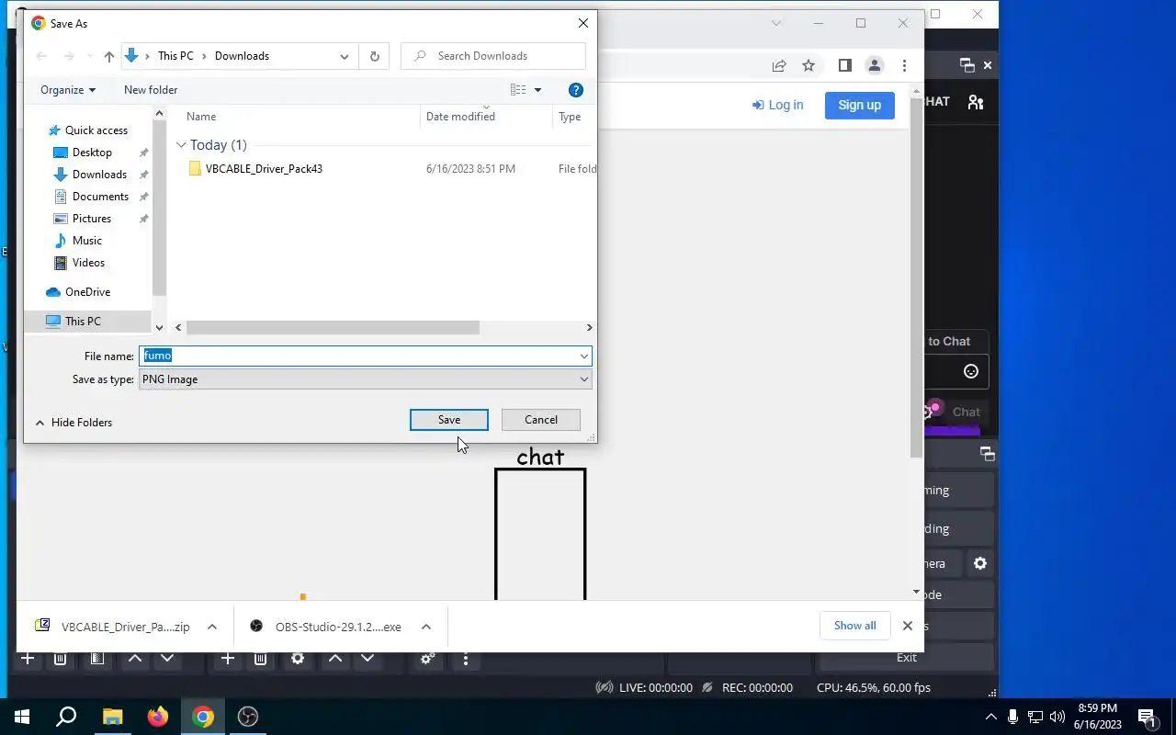
Task: Click the virtual camera settings gear in OBS
Action: tap(980, 563)
